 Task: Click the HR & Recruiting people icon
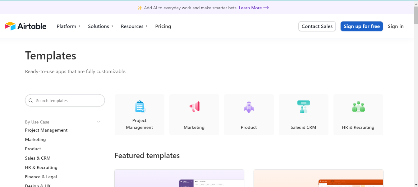point(358,107)
